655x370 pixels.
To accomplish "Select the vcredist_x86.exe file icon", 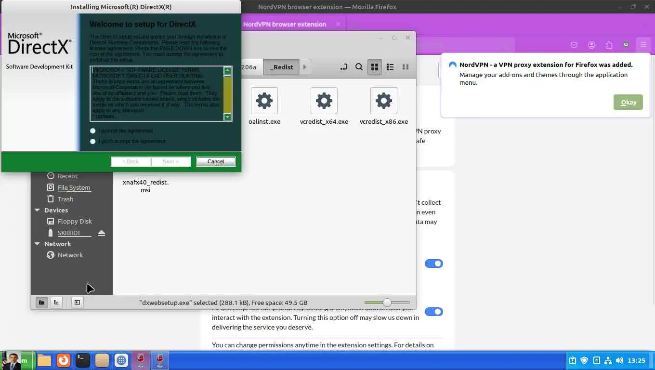I will pos(384,101).
